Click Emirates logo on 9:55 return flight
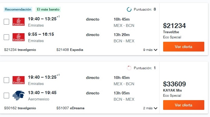This screenshot has width=210, height=117. pos(19,37)
